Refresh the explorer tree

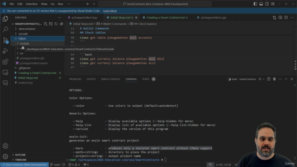pos(56,24)
